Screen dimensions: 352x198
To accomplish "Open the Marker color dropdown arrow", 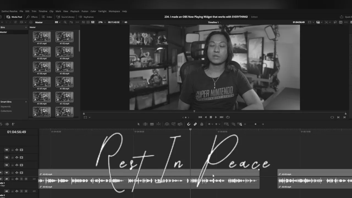I will tap(219, 124).
